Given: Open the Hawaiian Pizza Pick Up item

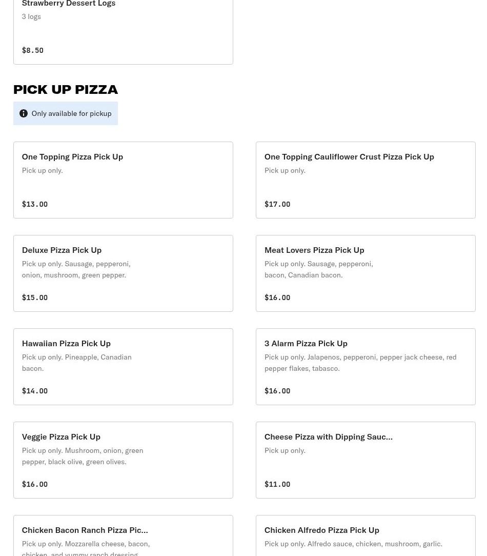Looking at the screenshot, I should (123, 366).
